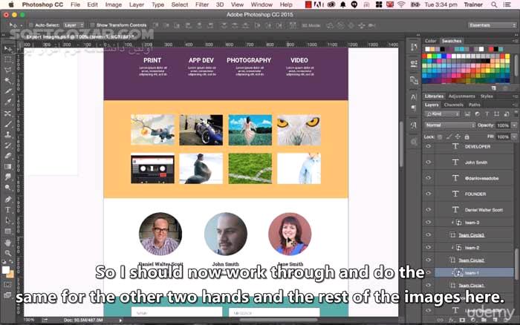Toggle visibility of team-2 layer

pos(429,248)
